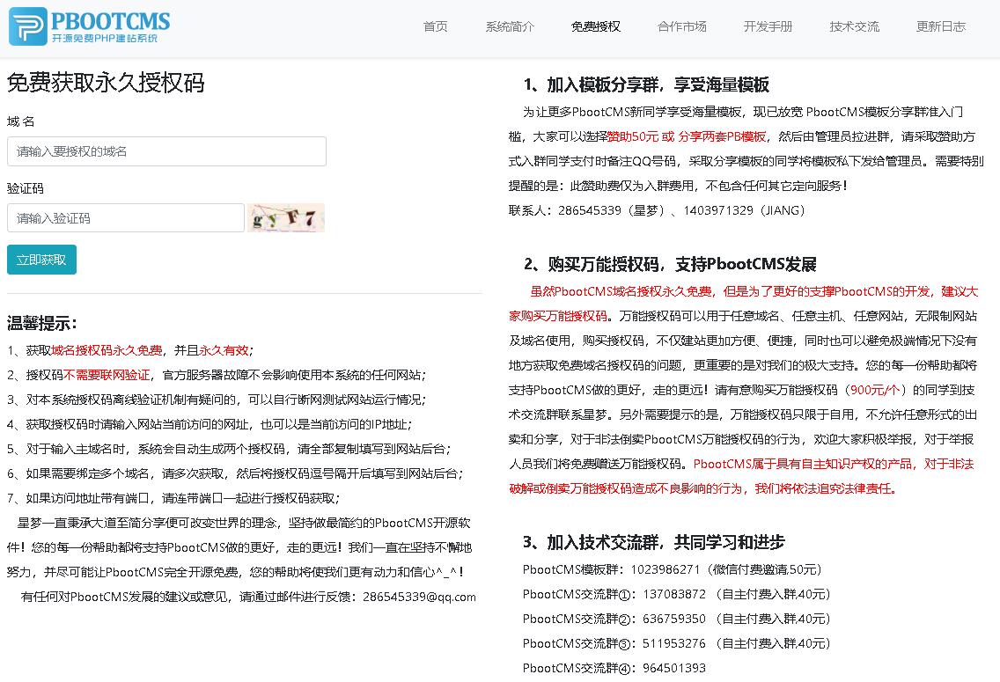Viewport: 1000px width, 682px height.
Task: Click the PbootCMS模板群 number 1023986271
Action: click(x=665, y=570)
